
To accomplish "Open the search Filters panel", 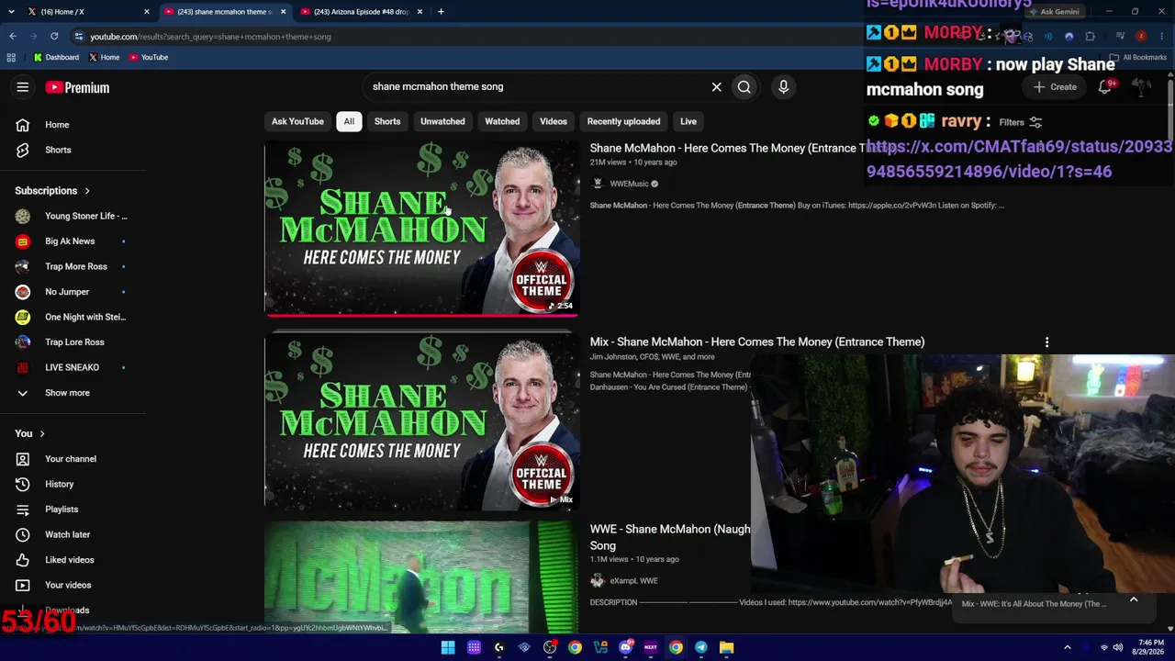I will point(1020,122).
